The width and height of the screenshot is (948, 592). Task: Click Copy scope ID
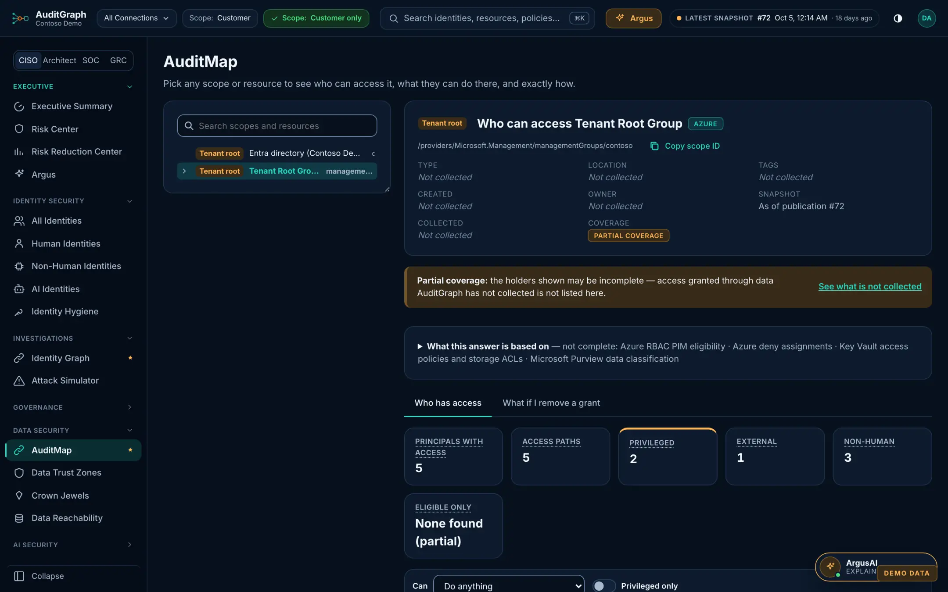tap(685, 146)
